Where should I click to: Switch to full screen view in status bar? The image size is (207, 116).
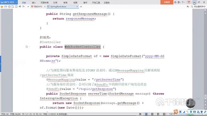(x=140, y=114)
